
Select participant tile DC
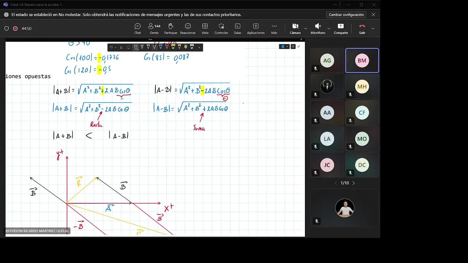pos(362,165)
